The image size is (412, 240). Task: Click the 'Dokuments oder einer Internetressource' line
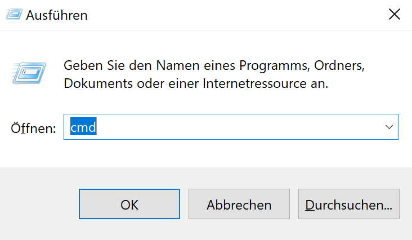196,83
